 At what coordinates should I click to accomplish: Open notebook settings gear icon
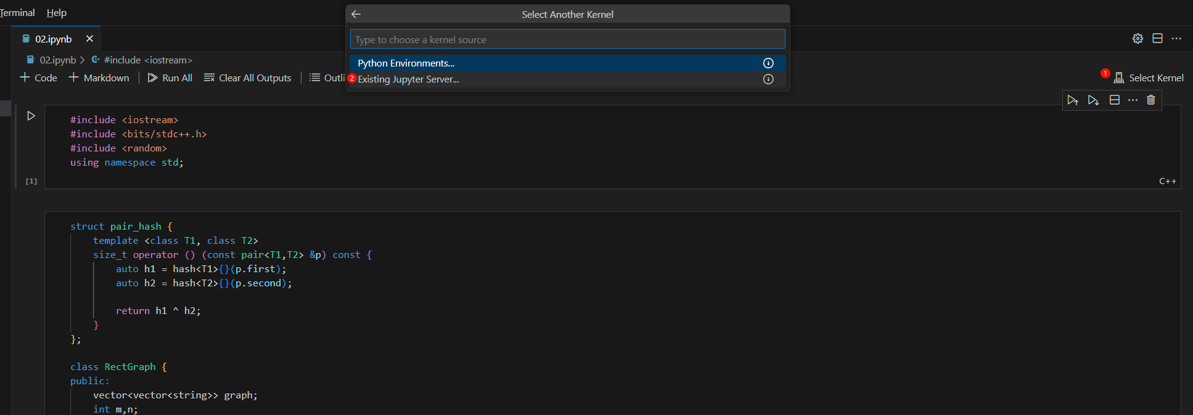pos(1138,38)
